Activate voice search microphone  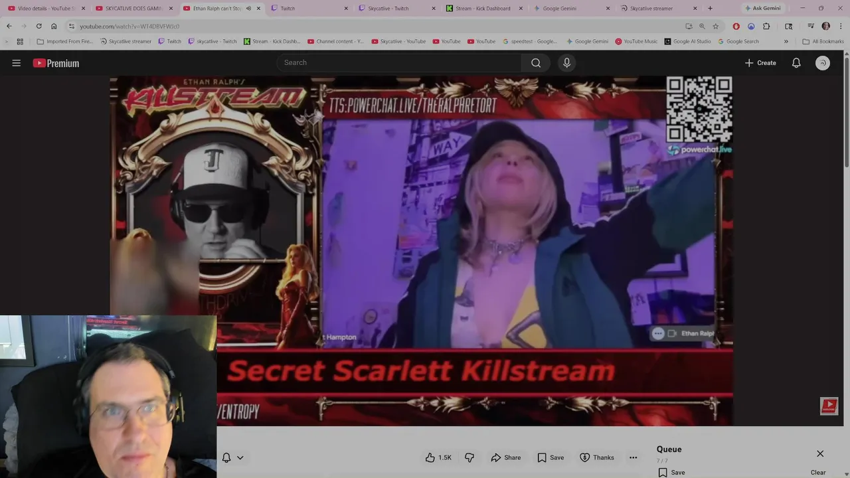coord(566,62)
